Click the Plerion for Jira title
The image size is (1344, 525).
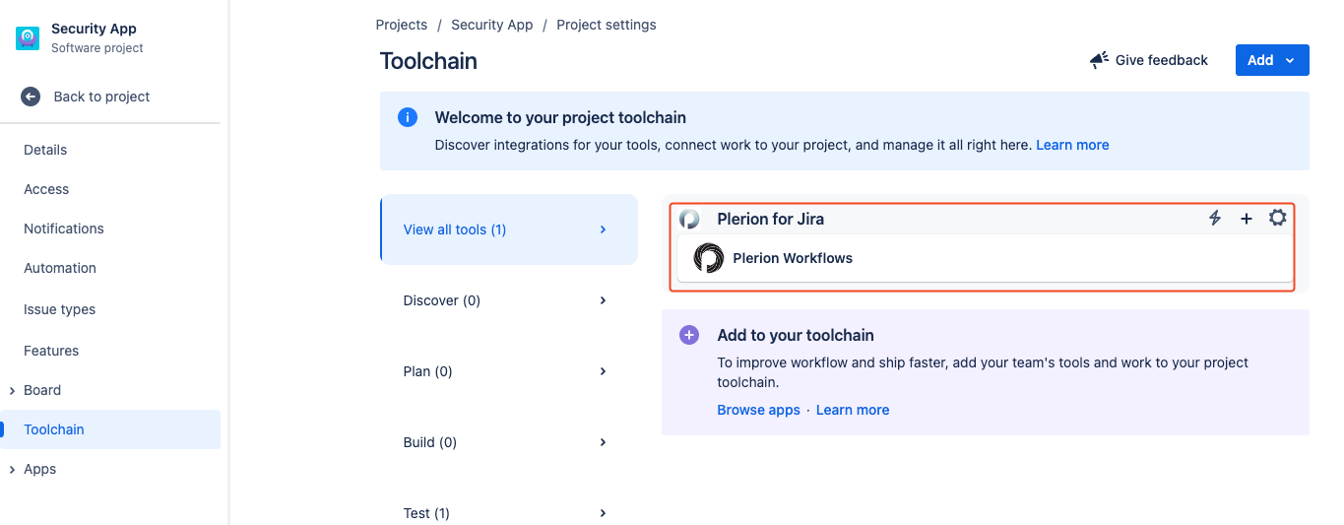click(771, 219)
